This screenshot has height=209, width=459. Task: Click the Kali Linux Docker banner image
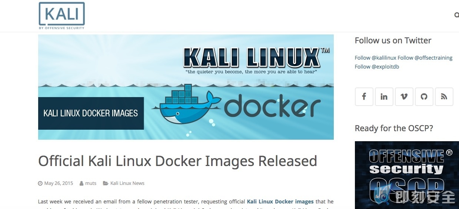point(186,87)
